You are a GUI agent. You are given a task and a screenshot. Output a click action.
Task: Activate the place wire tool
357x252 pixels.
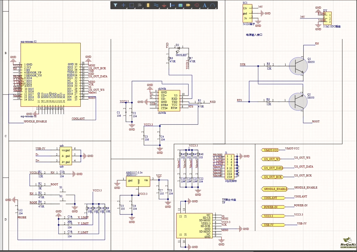point(156,5)
